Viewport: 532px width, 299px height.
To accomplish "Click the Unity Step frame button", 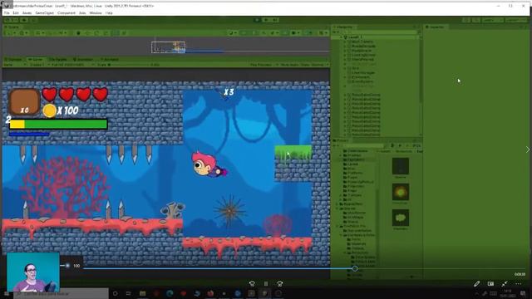I will point(275,20).
